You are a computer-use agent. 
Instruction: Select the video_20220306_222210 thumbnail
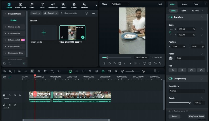click(x=72, y=33)
